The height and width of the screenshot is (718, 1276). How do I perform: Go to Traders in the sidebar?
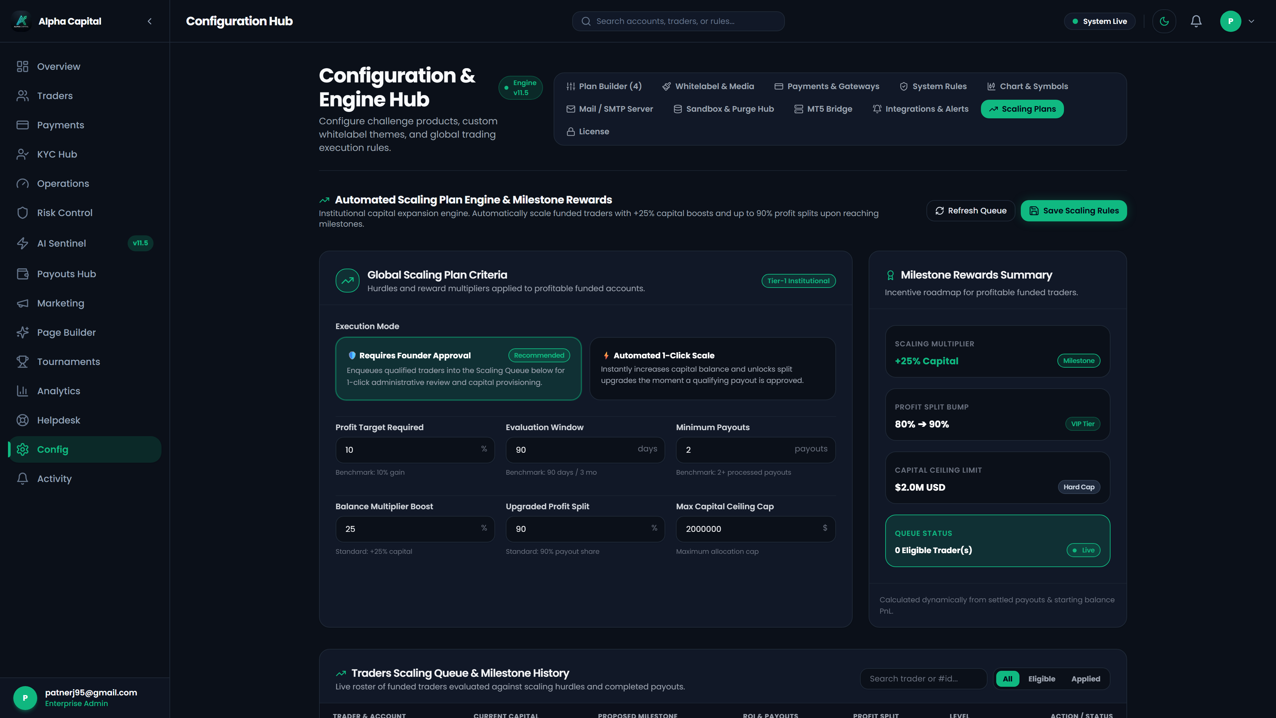point(85,96)
